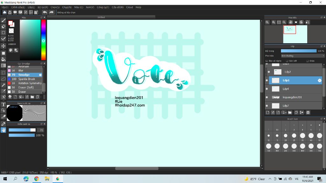Select the Eraser tool in left toolbar
This screenshot has height=183, width=326.
coord(3,27)
